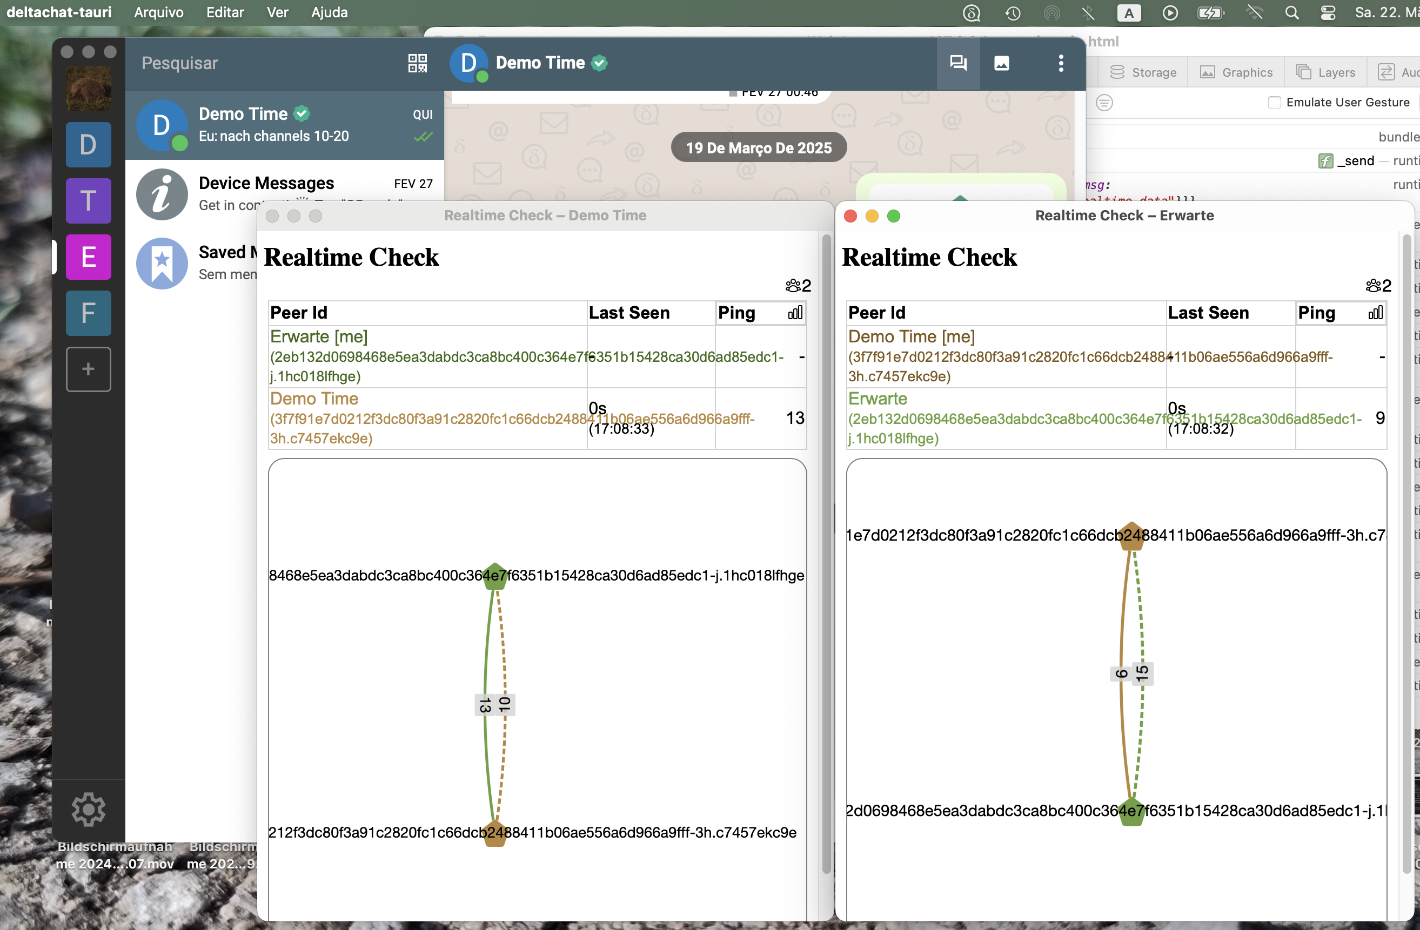Open the Ver menu
Image resolution: width=1420 pixels, height=930 pixels.
[277, 12]
